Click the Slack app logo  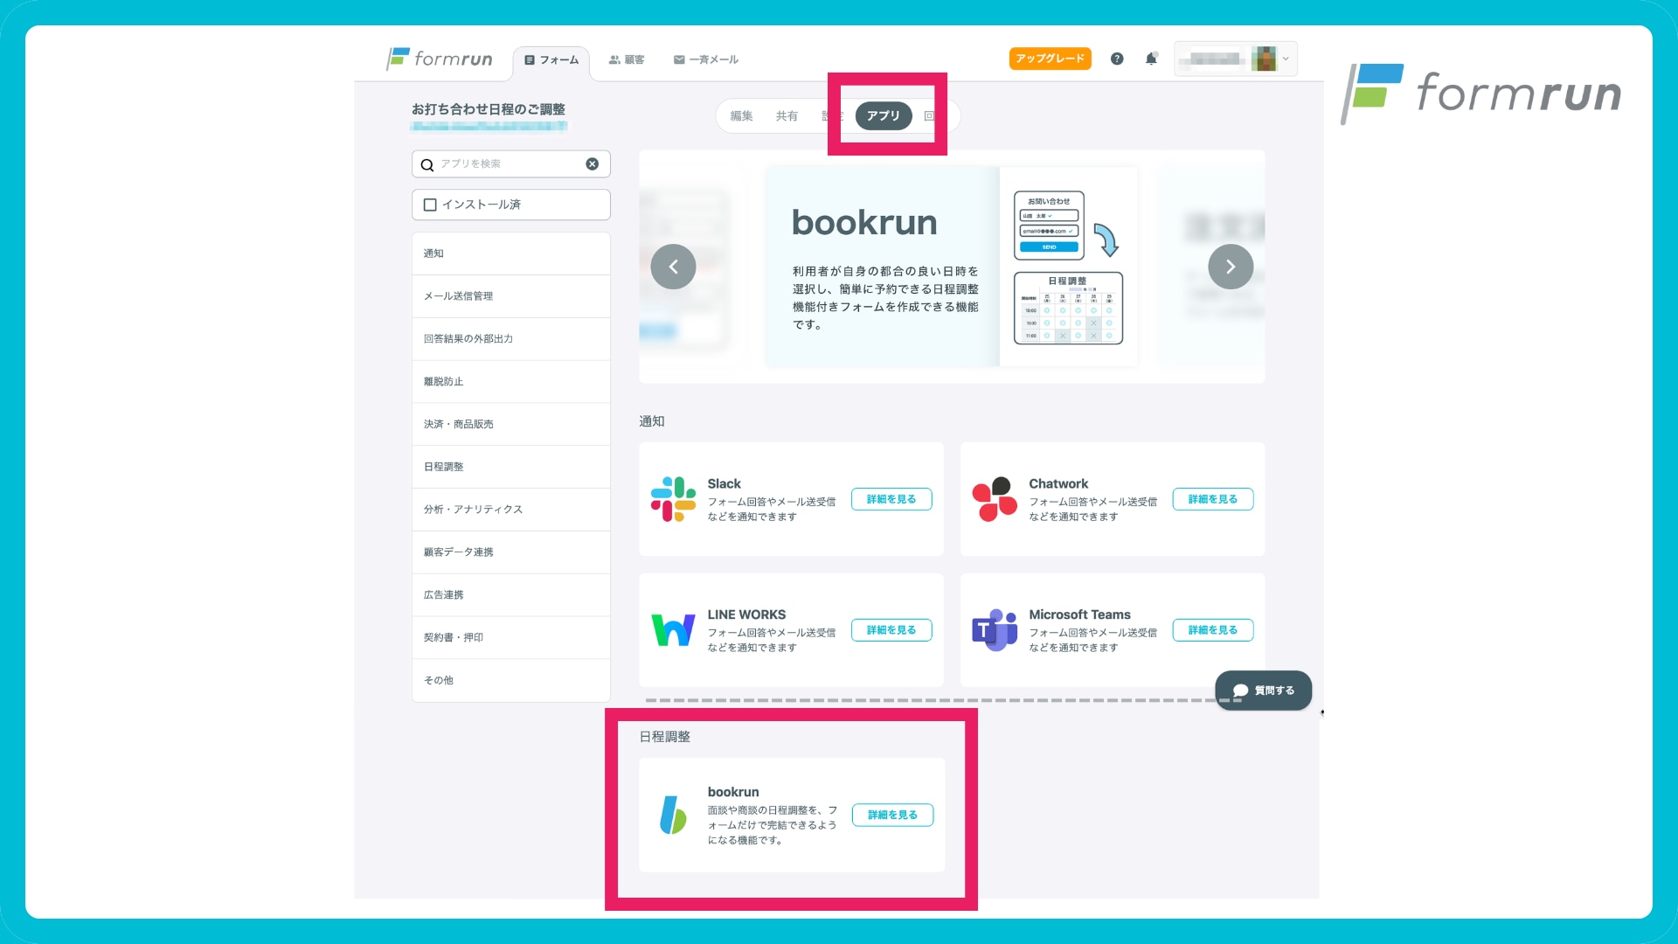point(673,499)
